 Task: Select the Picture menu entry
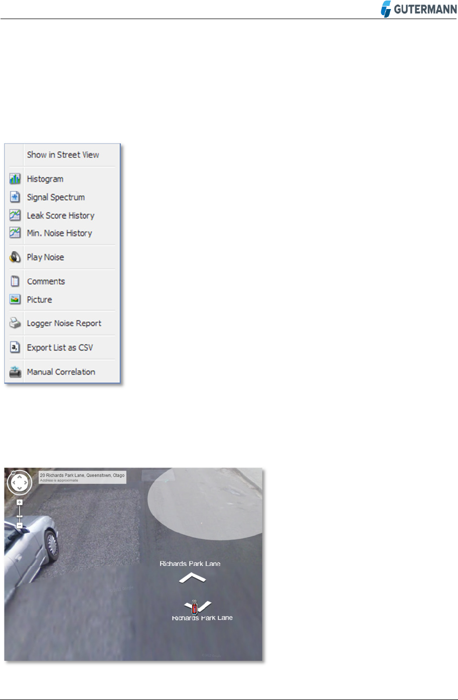pos(40,299)
